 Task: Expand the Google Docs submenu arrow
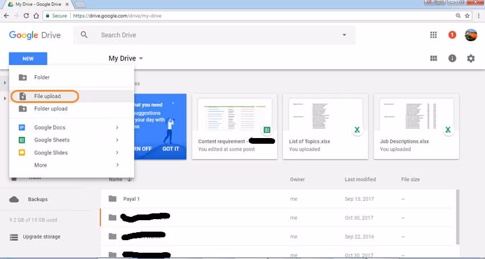coord(117,127)
